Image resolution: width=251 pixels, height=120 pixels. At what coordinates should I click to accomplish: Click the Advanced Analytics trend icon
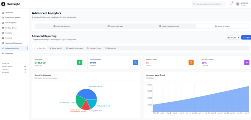click(3, 48)
